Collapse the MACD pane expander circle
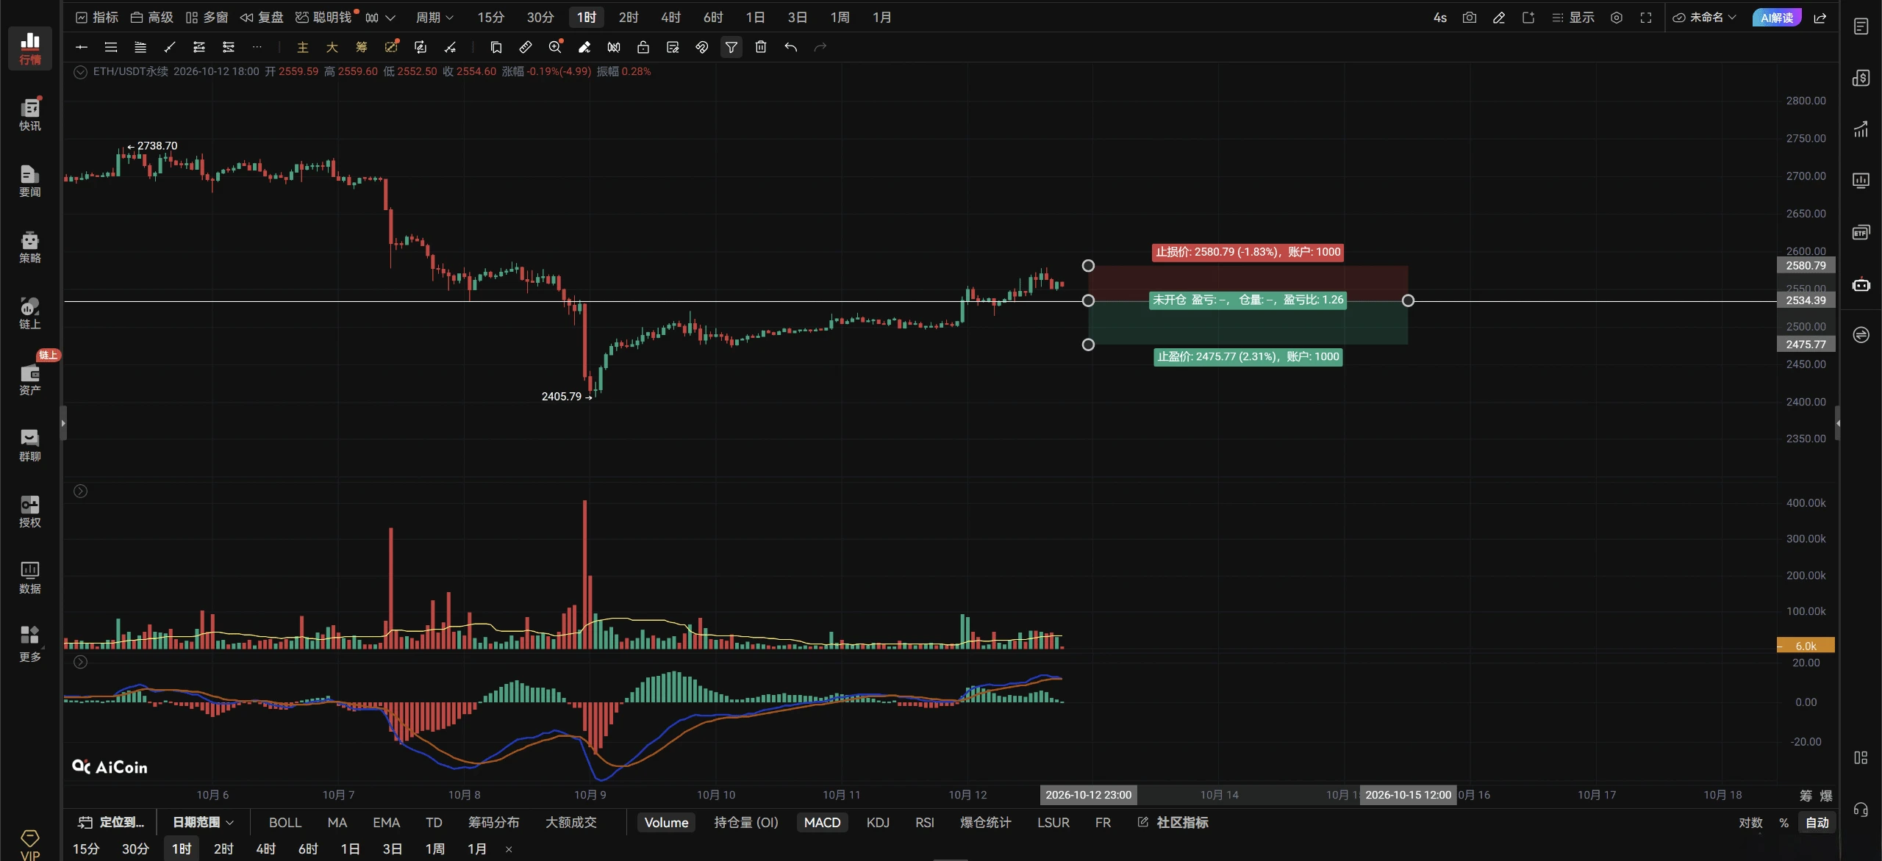Screen dimensions: 1882x861 tap(80, 662)
